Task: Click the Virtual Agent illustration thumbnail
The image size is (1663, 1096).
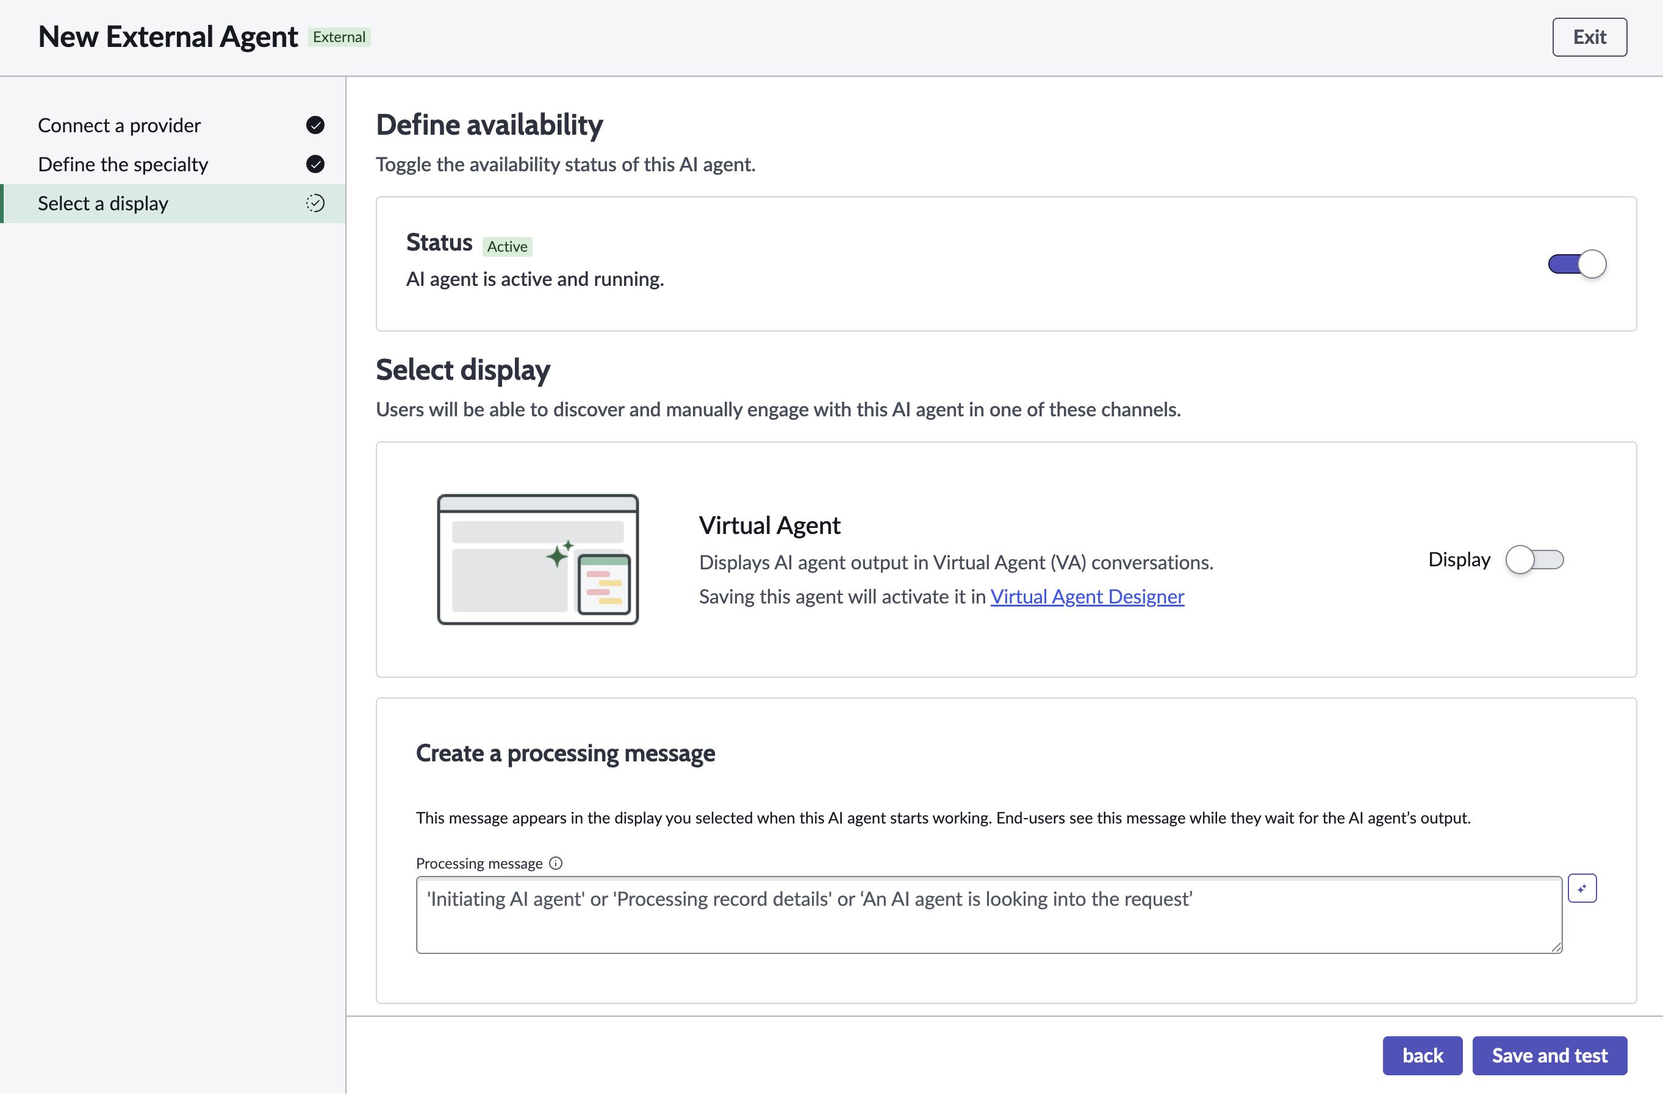Action: point(538,559)
